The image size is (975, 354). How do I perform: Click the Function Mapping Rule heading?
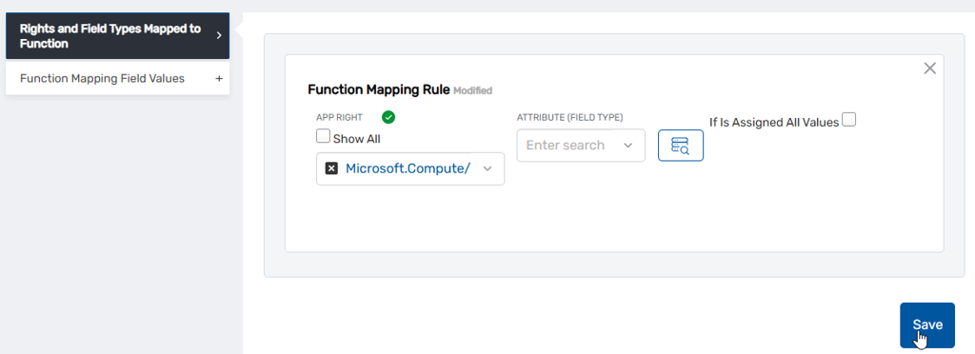click(x=379, y=89)
